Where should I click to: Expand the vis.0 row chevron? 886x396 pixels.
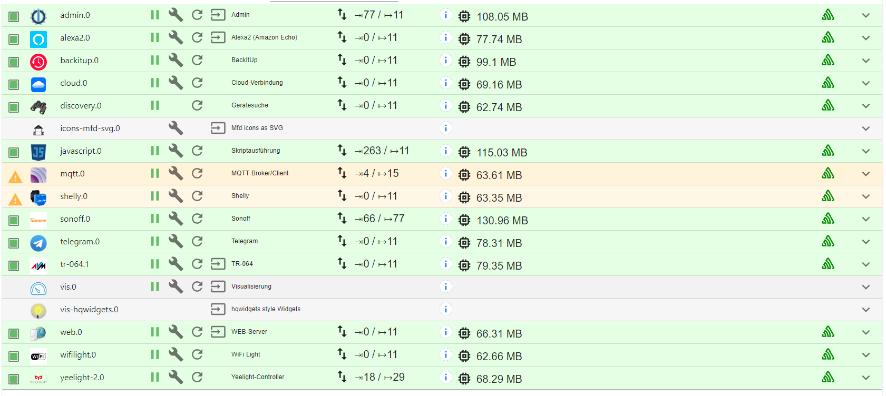(865, 287)
